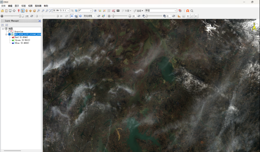Click the collapse-all up arrow in Layer Manager
Viewport: 260px width, 152px height.
click(x=2, y=25)
